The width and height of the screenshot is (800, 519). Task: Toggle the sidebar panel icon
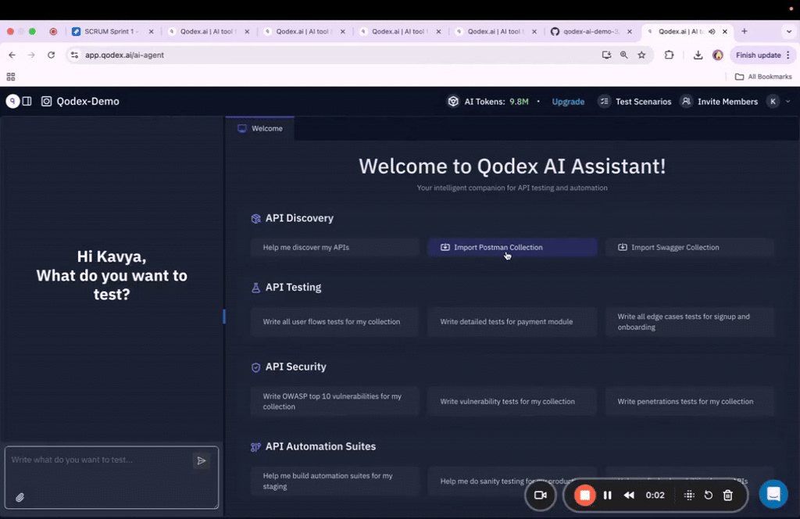point(27,101)
